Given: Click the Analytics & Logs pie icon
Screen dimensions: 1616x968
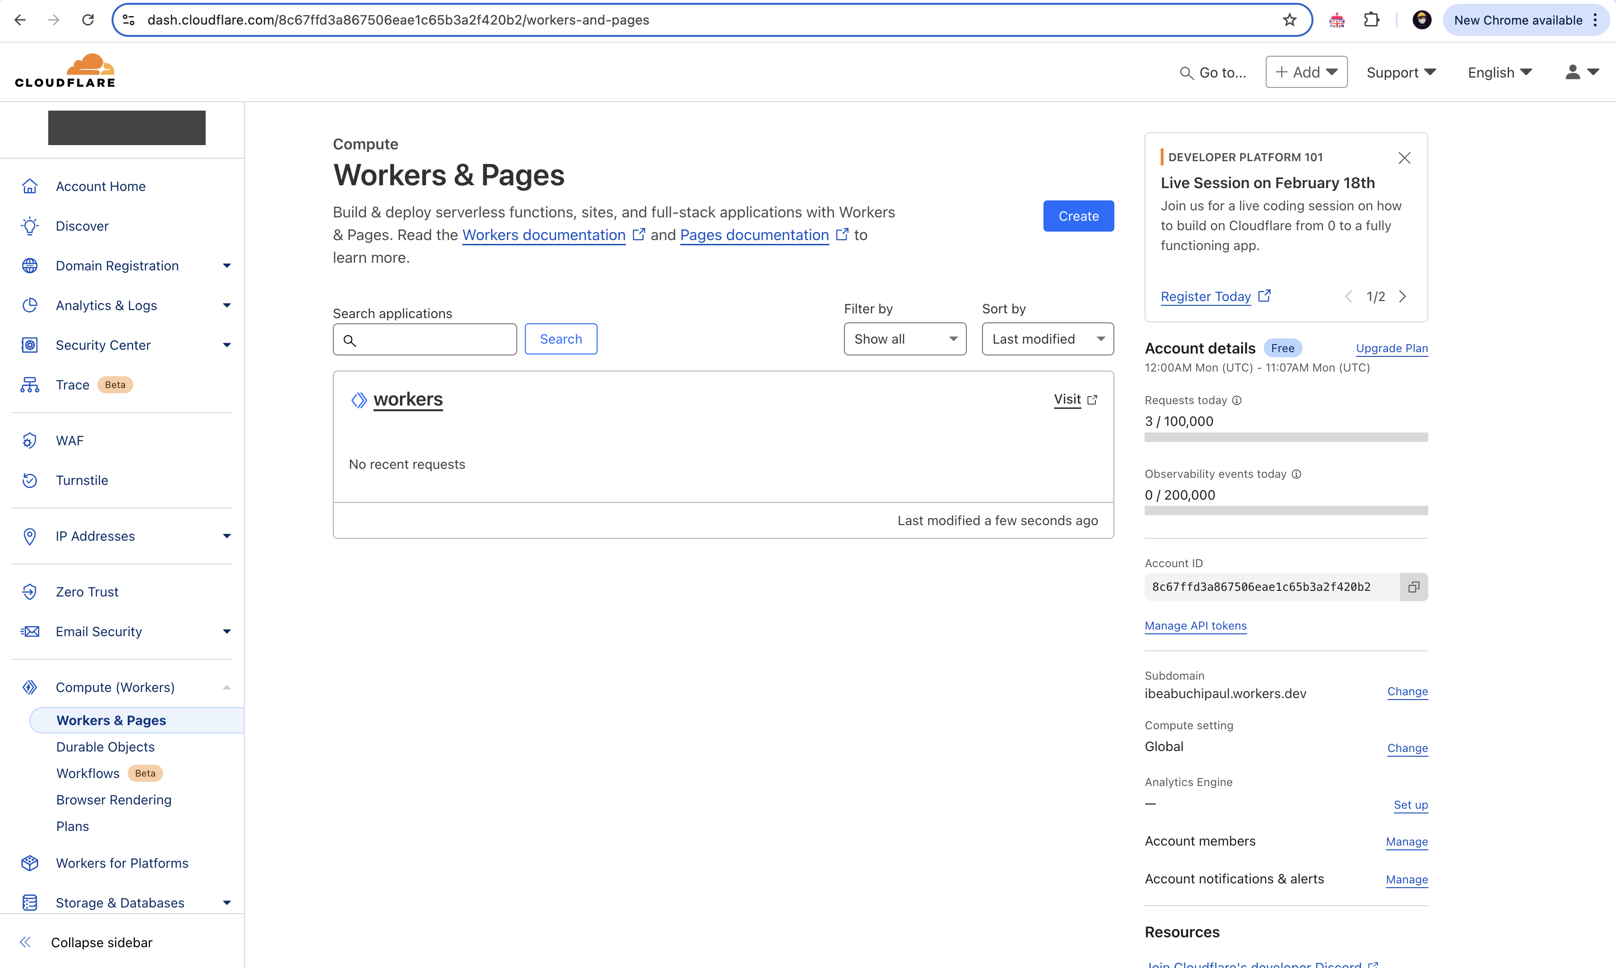Looking at the screenshot, I should coord(29,305).
